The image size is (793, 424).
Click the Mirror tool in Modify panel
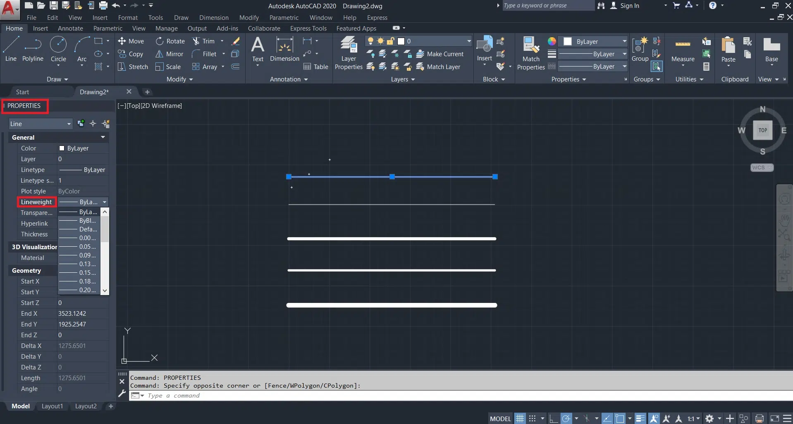(170, 54)
